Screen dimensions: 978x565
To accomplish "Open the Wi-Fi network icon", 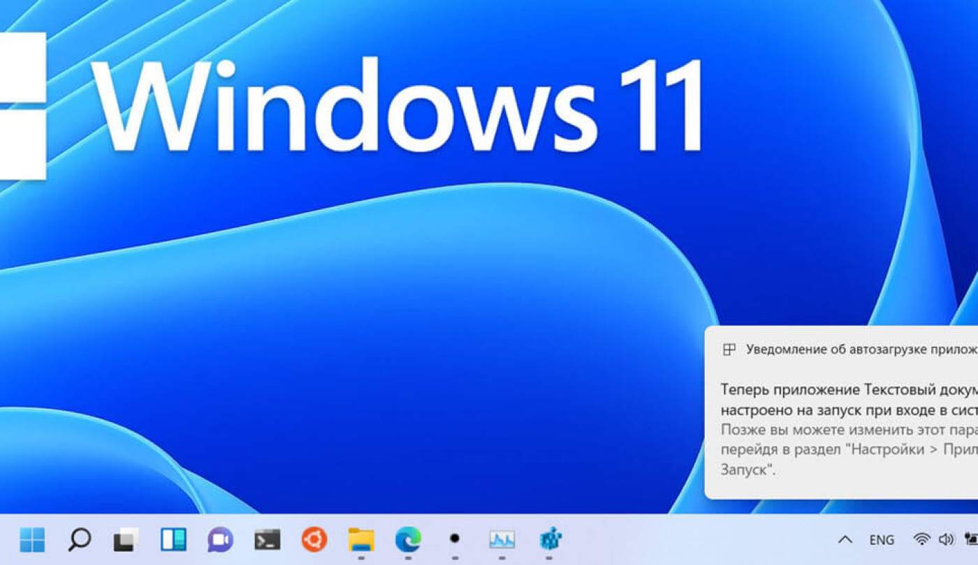I will pyautogui.click(x=922, y=539).
